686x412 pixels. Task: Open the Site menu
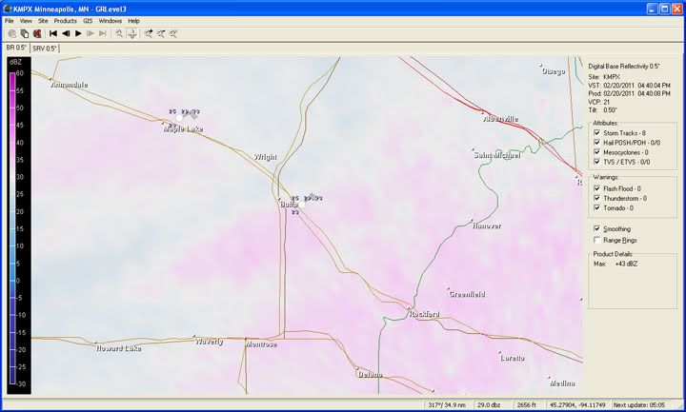pos(43,21)
